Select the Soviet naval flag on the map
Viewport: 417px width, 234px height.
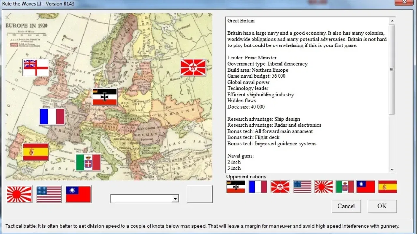(193, 67)
